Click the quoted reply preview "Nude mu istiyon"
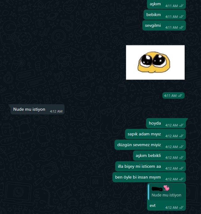Viewport: 201px width, 214px height. tap(166, 192)
